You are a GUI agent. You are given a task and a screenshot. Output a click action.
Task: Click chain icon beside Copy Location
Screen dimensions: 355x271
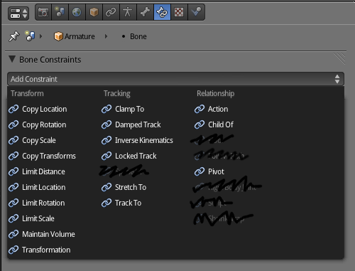point(13,109)
